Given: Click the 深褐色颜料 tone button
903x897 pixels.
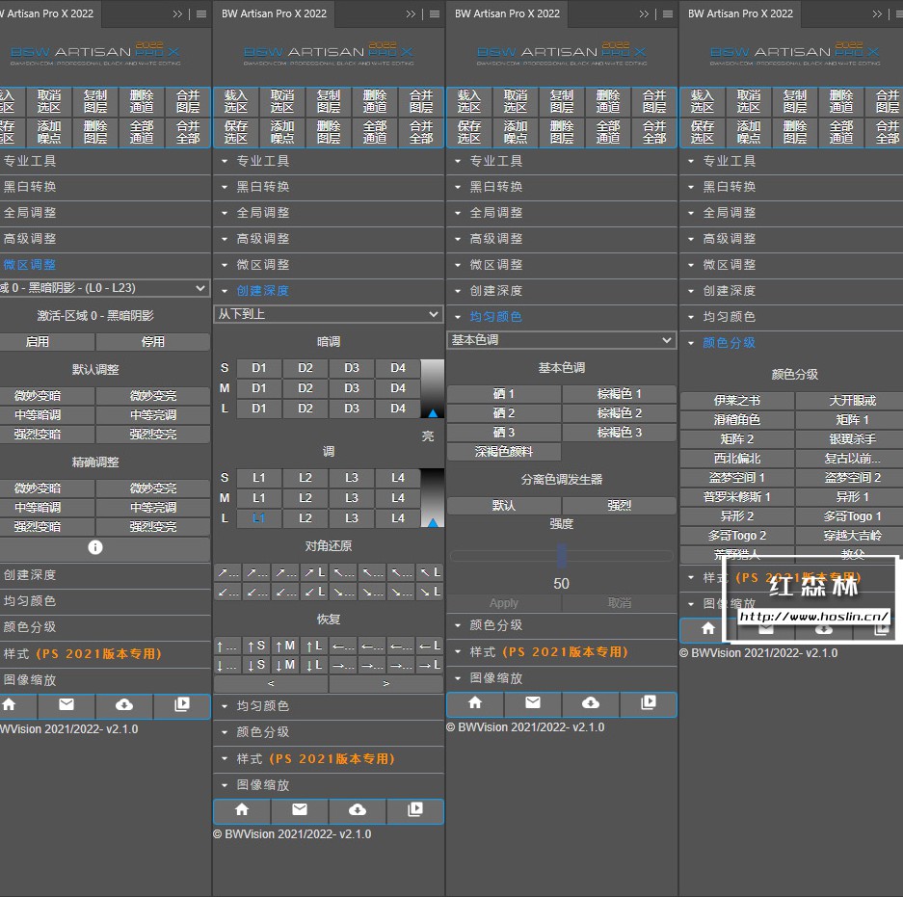Looking at the screenshot, I should pos(504,452).
